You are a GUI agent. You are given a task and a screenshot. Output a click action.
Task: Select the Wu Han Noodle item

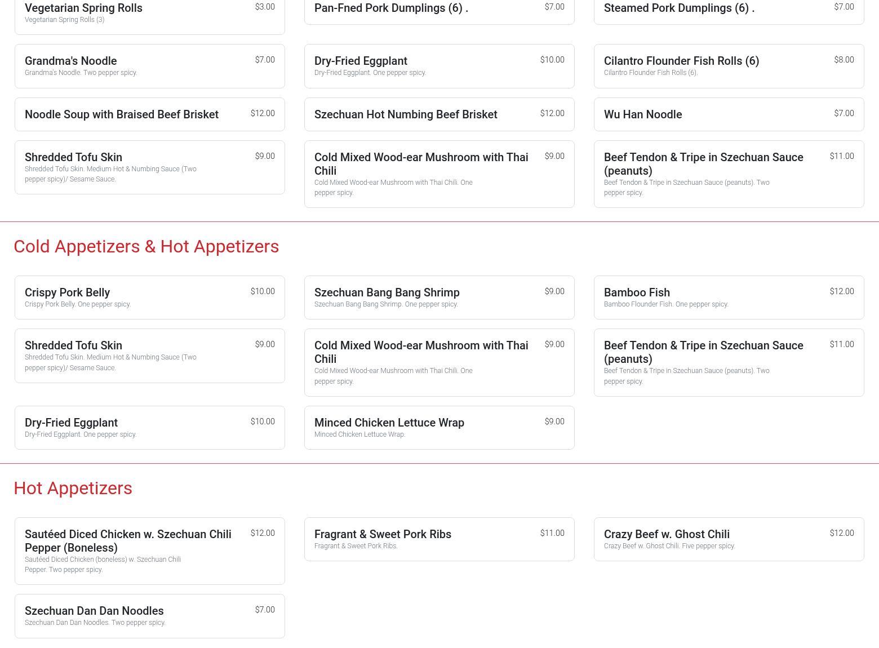point(729,114)
